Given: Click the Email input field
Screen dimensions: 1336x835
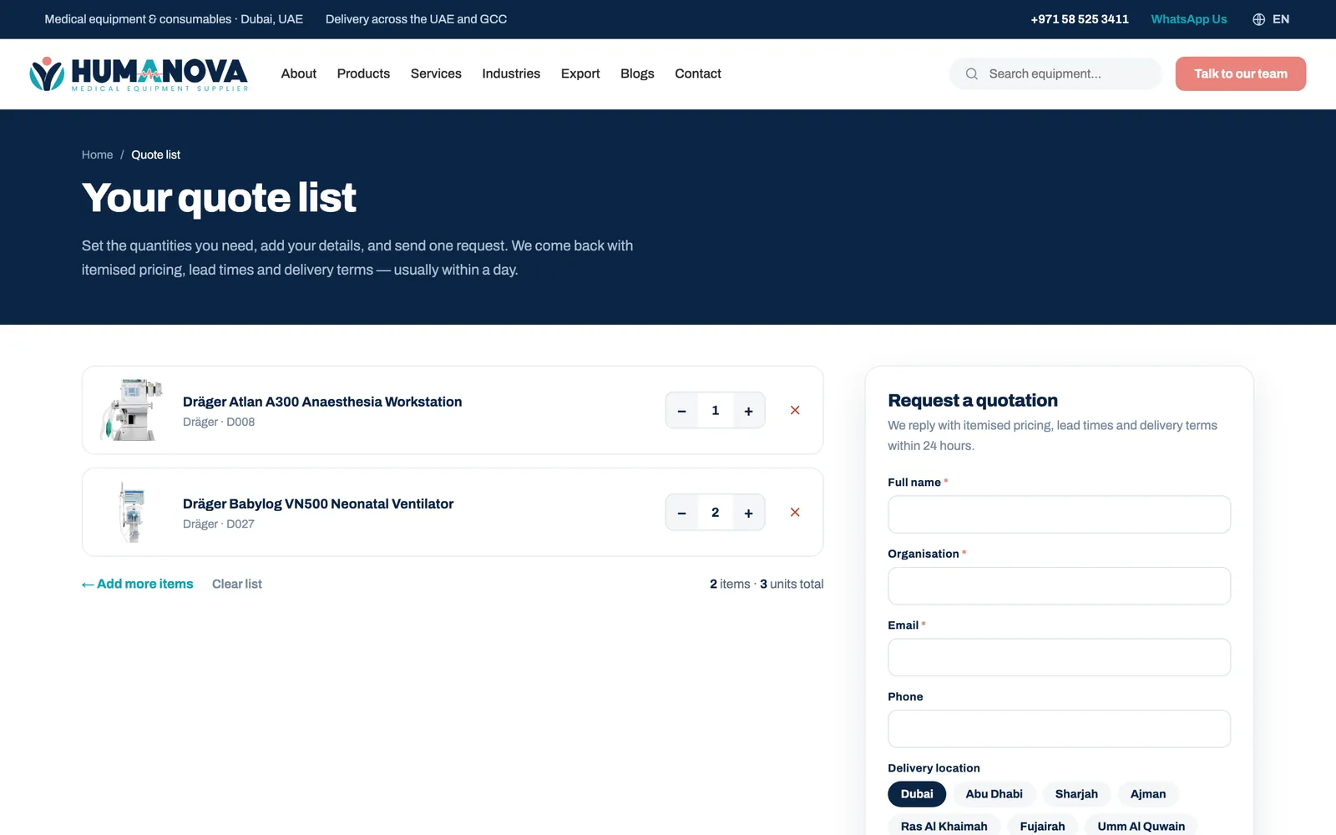Looking at the screenshot, I should 1059,657.
